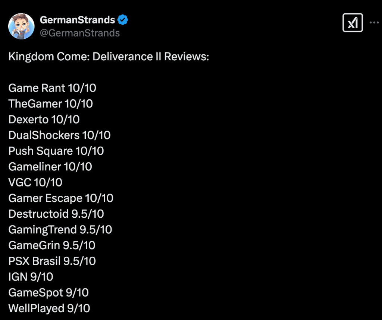Viewport: 382px width, 320px height.
Task: Click the TheGamer 10/10 text line
Action: pos(51,103)
